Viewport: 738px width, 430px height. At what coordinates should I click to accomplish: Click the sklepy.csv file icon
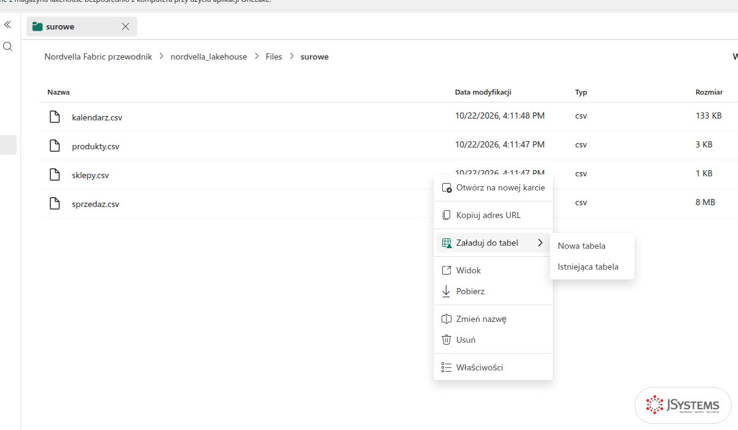tap(55, 174)
